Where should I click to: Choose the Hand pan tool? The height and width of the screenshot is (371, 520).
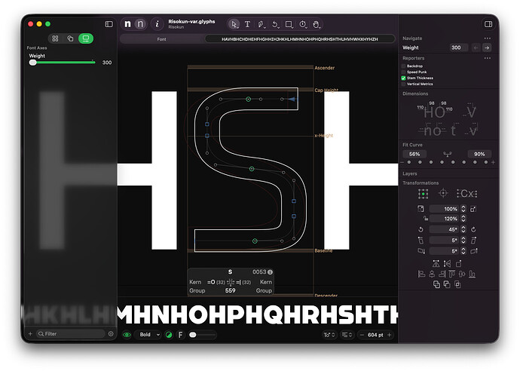pyautogui.click(x=317, y=24)
